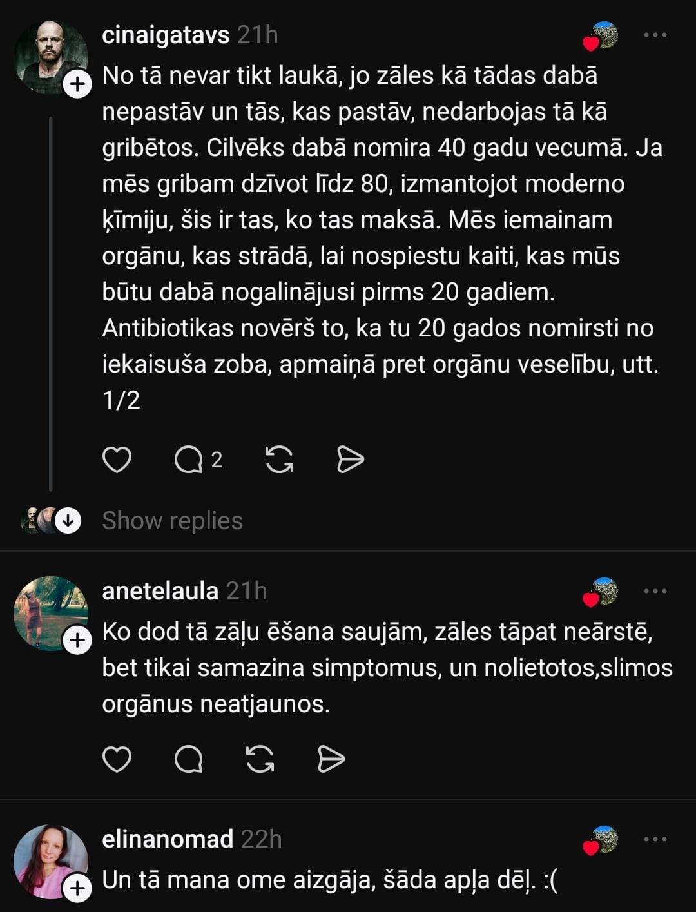Like anetelaula's reply
The height and width of the screenshot is (912, 696).
pos(117,759)
